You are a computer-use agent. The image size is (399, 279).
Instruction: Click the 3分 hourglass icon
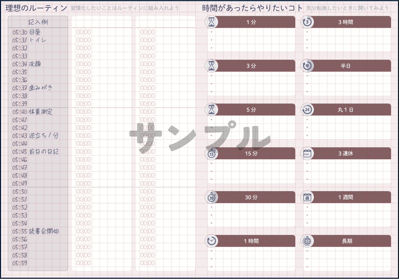[x=211, y=66]
